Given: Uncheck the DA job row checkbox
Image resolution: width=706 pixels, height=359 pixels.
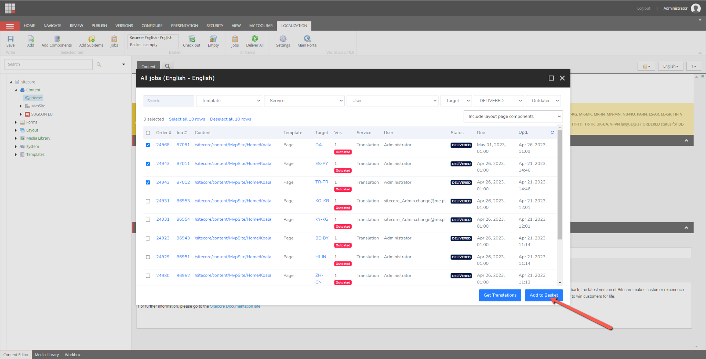Looking at the screenshot, I should click(148, 145).
